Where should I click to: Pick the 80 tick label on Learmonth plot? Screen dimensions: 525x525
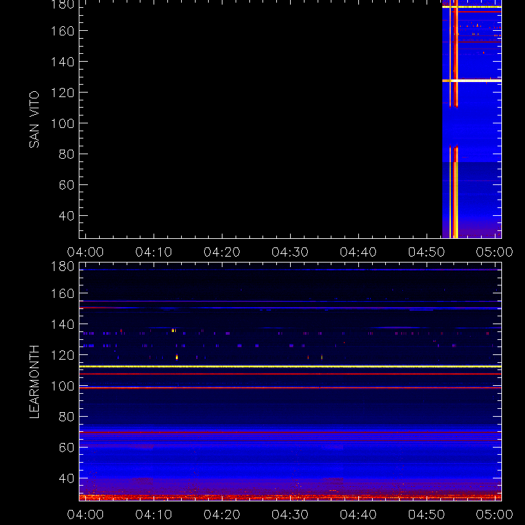66,417
